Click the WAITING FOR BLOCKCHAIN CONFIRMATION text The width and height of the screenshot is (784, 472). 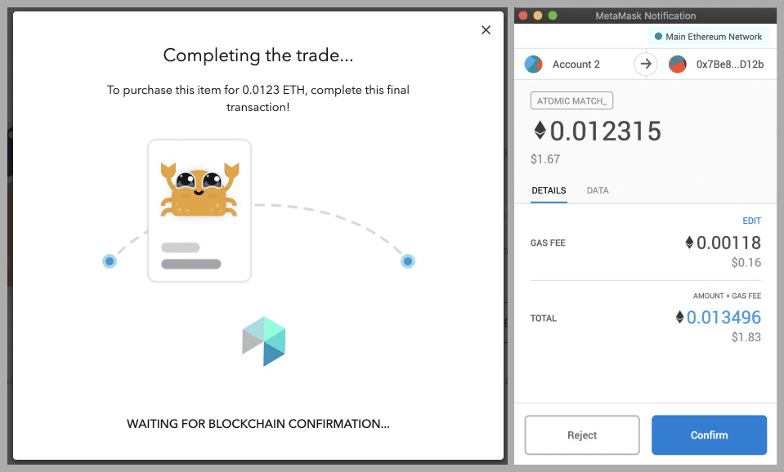(258, 424)
